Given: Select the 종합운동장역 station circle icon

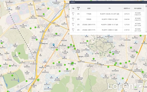Looking at the screenshot, I should pyautogui.click(x=37, y=16).
